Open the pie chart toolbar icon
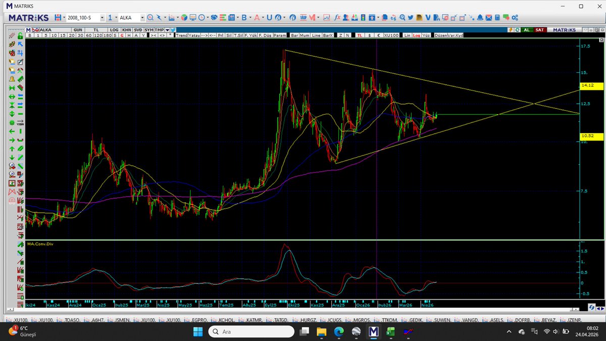This screenshot has width=606, height=341. 184,18
